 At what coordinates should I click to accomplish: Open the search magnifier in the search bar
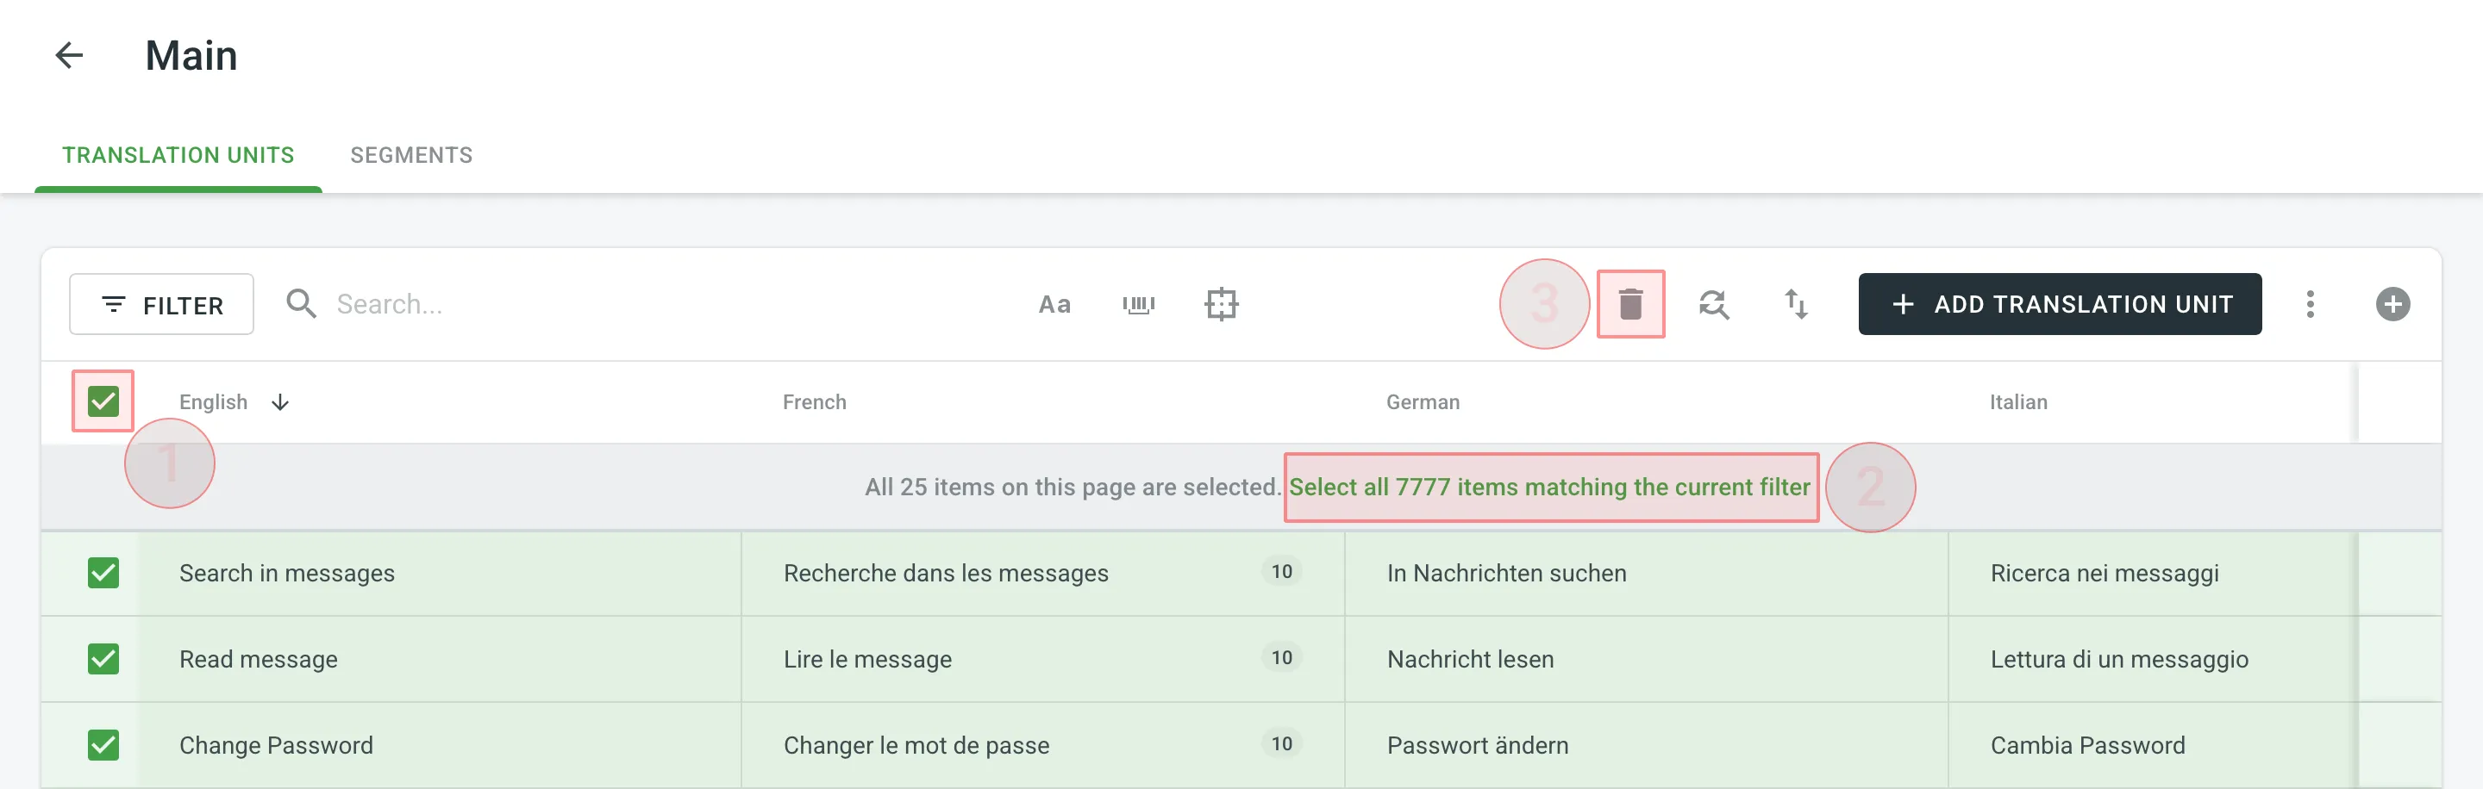tap(301, 303)
